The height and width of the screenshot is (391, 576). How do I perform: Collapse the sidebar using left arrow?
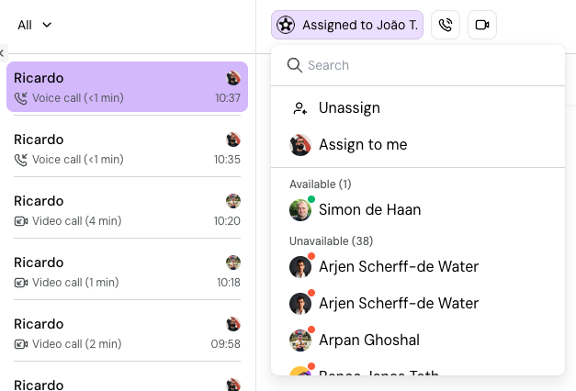(2, 53)
